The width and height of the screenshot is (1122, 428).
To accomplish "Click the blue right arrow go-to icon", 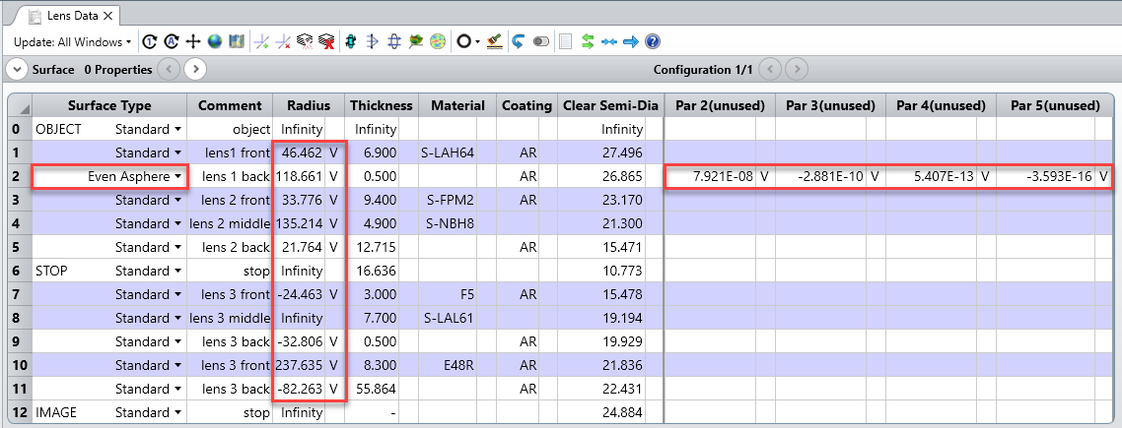I will point(630,42).
